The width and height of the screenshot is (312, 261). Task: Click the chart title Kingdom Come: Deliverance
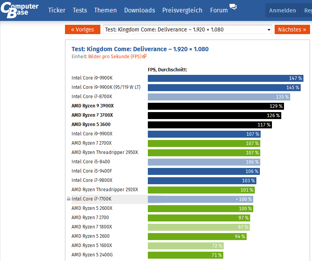pyautogui.click(x=140, y=49)
